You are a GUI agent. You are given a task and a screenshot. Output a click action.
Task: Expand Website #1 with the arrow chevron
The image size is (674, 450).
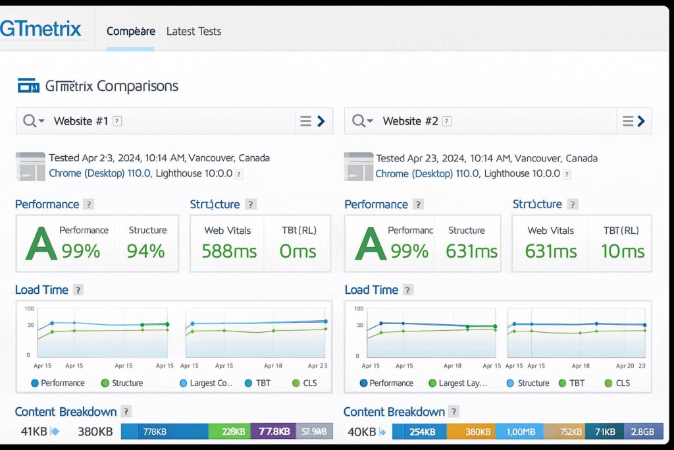[x=321, y=121]
